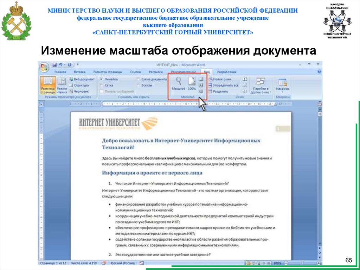Screen dimensions: 360x270
Task: Select the Веб-документ view
Action: (82, 79)
